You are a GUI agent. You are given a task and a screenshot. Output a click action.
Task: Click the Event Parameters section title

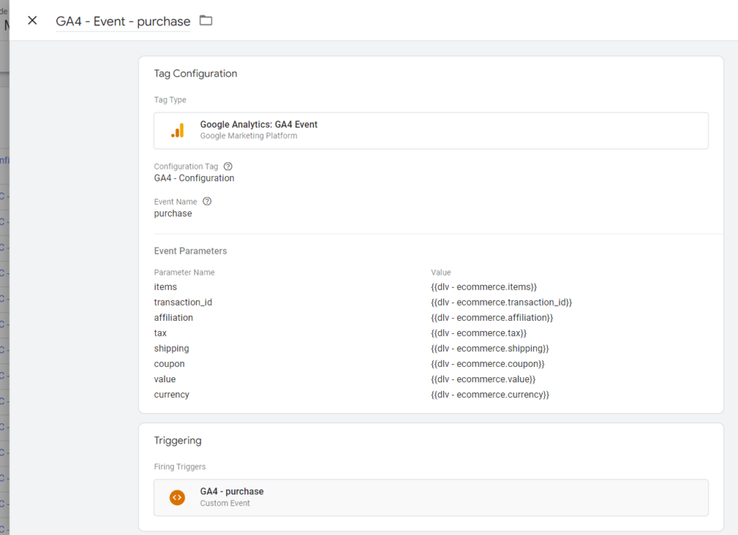[190, 251]
